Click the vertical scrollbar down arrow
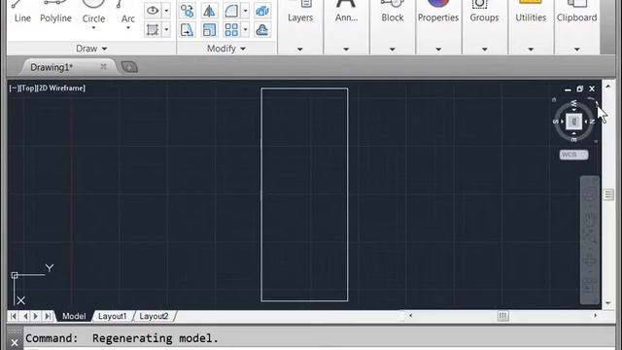 608,303
